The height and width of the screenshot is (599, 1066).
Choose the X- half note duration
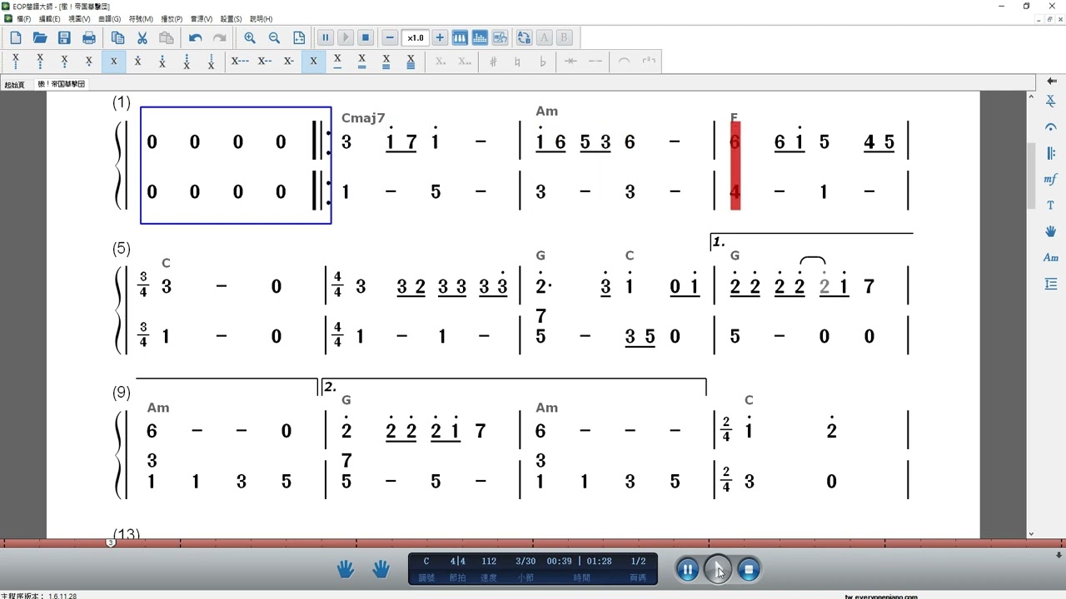click(289, 61)
